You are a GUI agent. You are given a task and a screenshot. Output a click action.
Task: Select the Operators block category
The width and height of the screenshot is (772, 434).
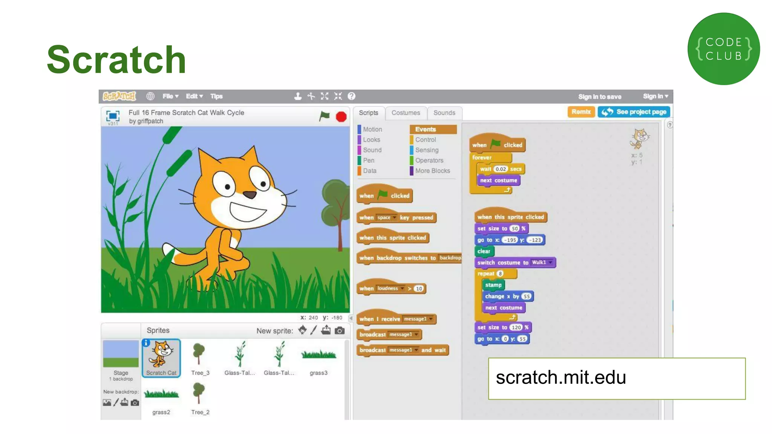click(x=429, y=160)
